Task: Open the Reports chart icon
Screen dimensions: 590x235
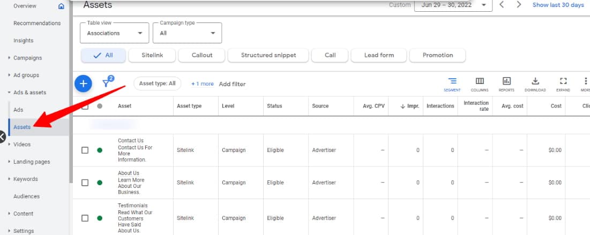Action: coord(506,83)
